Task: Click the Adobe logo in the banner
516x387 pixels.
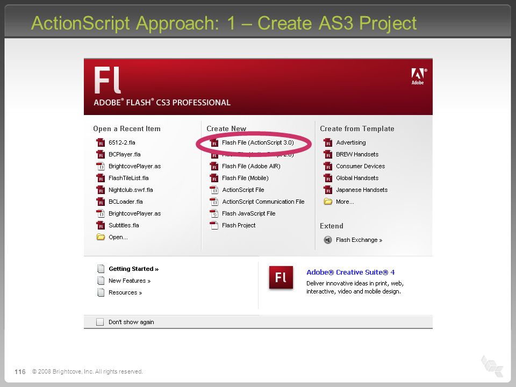Action: [419, 76]
